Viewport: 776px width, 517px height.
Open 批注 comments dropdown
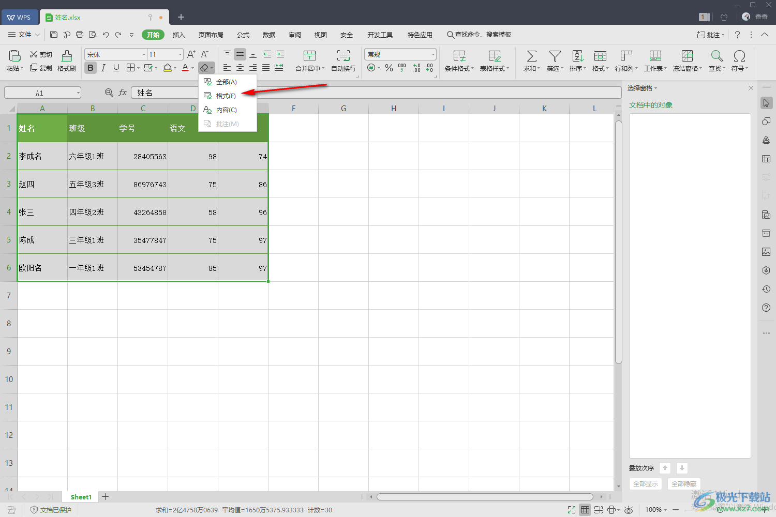(x=711, y=35)
